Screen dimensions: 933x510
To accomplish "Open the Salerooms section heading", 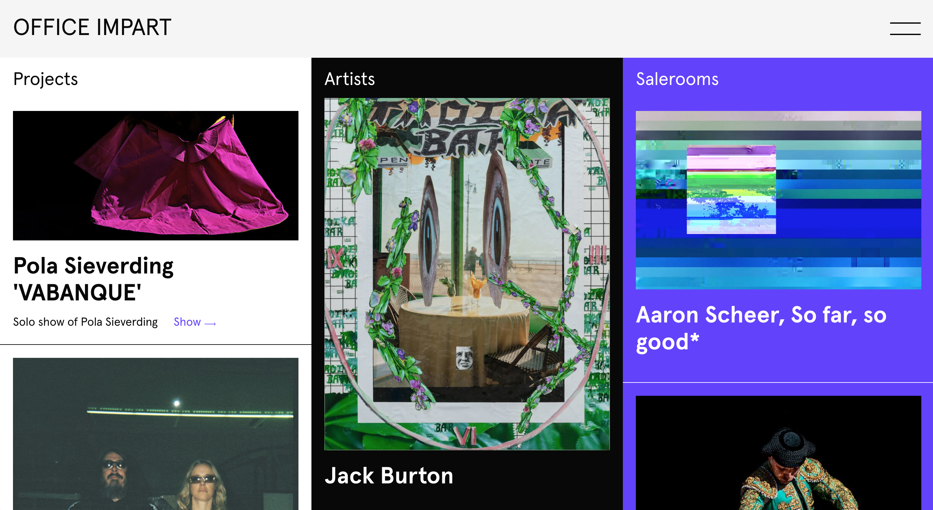I will (x=677, y=79).
